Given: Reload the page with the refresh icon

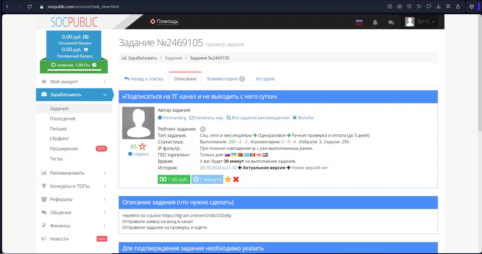Looking at the screenshot, I should click(30, 6).
